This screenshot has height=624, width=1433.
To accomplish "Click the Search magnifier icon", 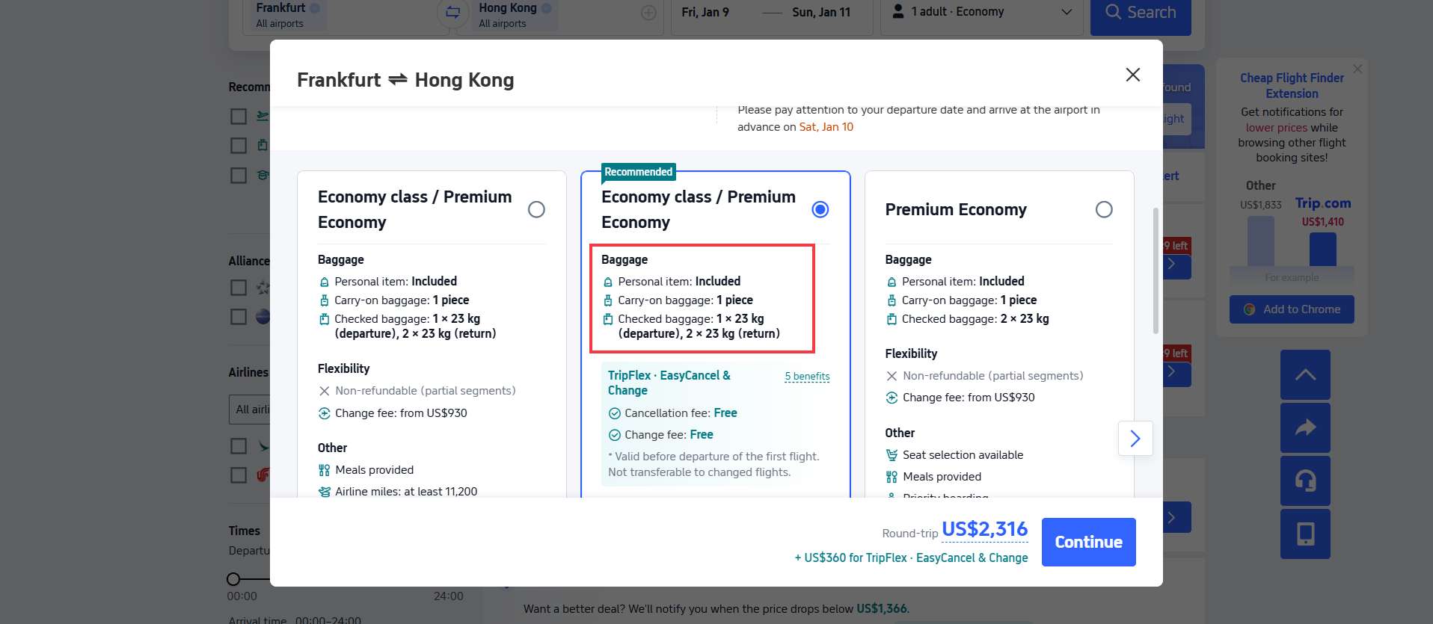I will [1111, 12].
